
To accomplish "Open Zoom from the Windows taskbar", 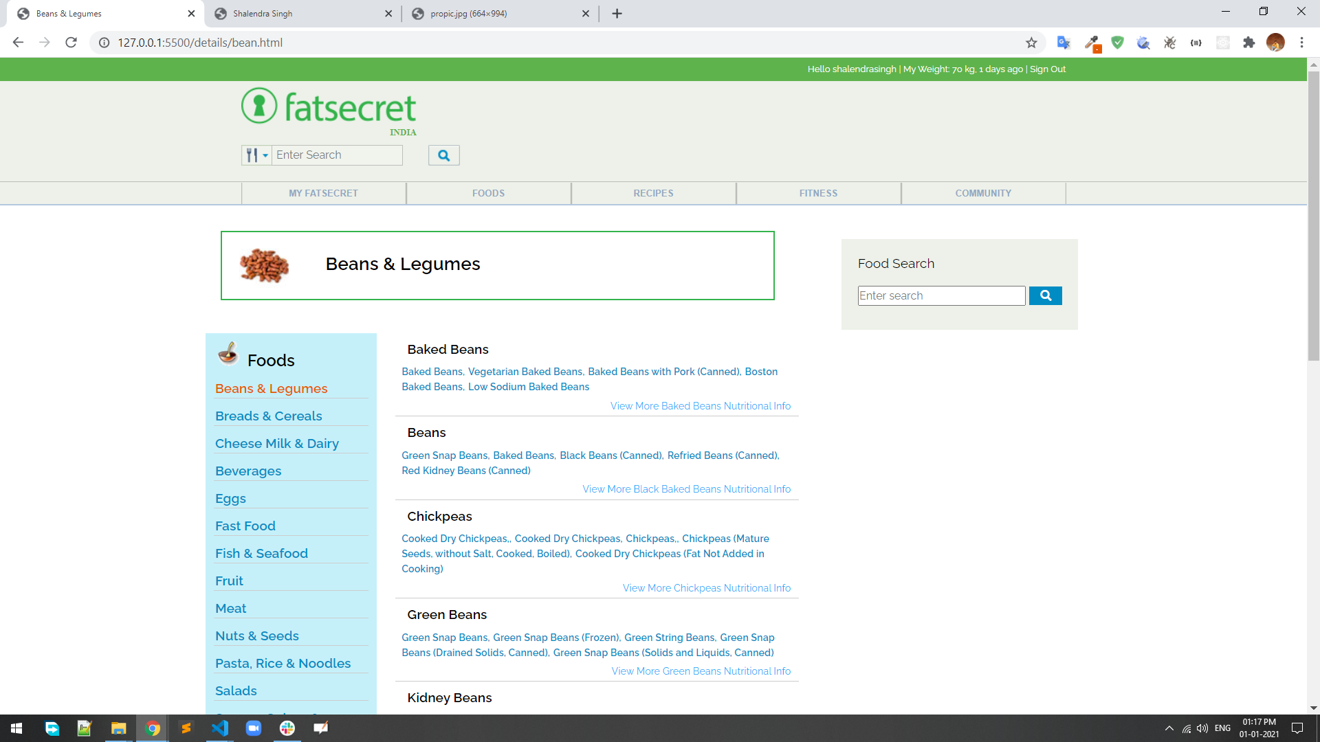I will click(x=254, y=728).
